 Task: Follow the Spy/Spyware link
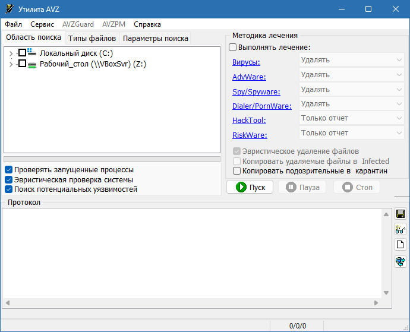click(x=256, y=91)
